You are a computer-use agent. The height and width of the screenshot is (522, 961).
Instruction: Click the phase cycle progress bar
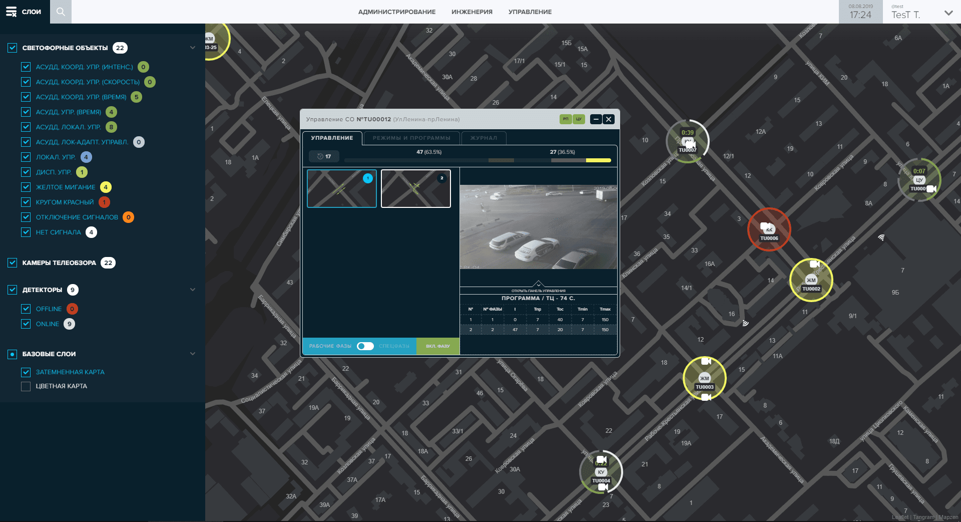point(477,160)
